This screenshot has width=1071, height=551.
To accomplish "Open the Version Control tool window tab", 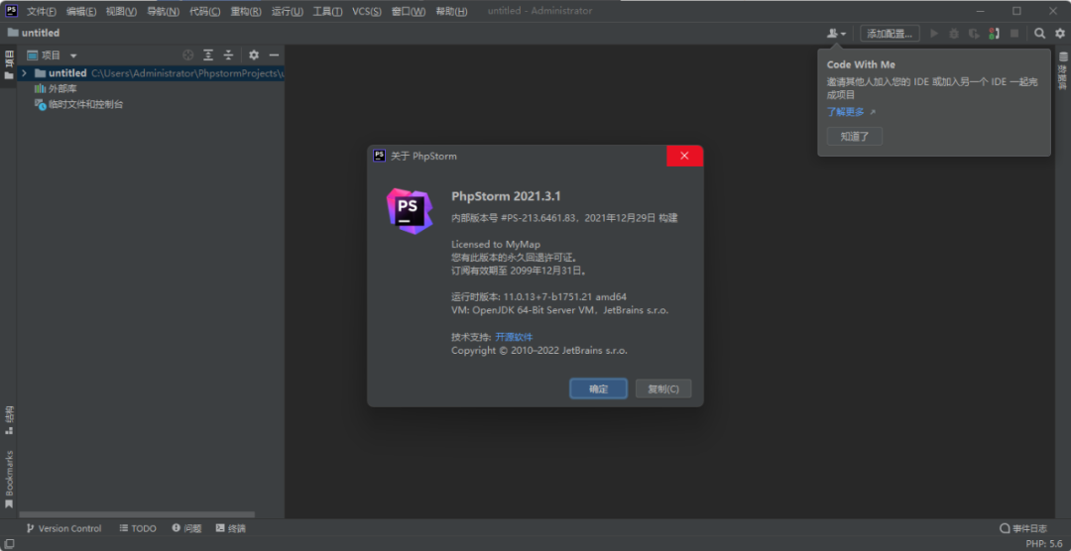I will pyautogui.click(x=63, y=528).
